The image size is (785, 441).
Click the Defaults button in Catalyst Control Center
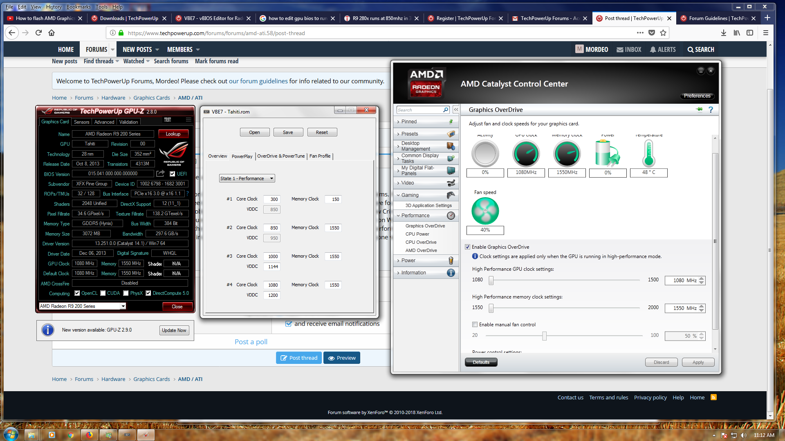coord(481,362)
